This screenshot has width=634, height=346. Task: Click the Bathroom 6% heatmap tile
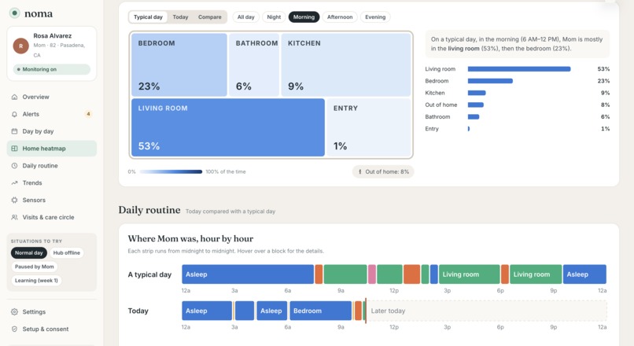coord(254,64)
